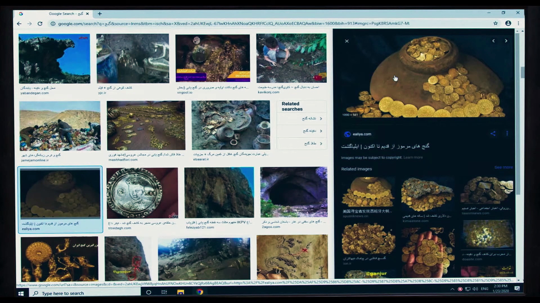Go to previous image in preview
The image size is (540, 303).
coord(493,41)
